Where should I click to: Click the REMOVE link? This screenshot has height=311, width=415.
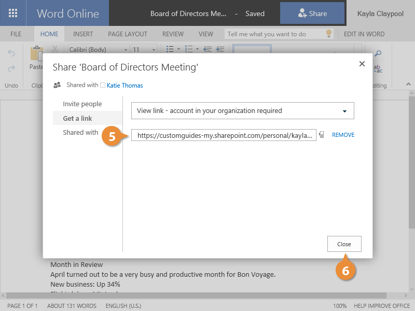343,135
